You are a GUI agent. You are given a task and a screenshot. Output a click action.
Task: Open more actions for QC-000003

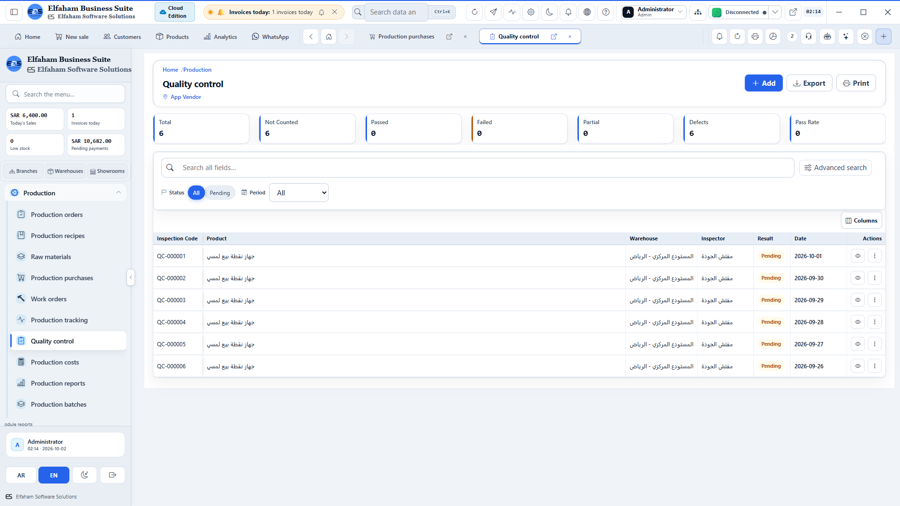tap(874, 300)
